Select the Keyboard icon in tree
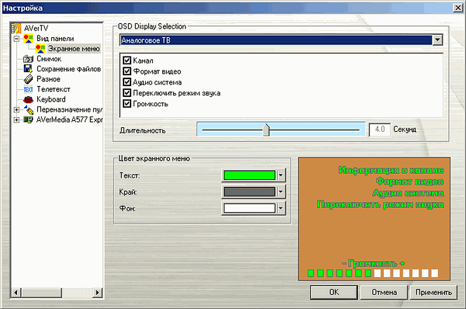Viewport: 466px width, 309px height. 28,99
